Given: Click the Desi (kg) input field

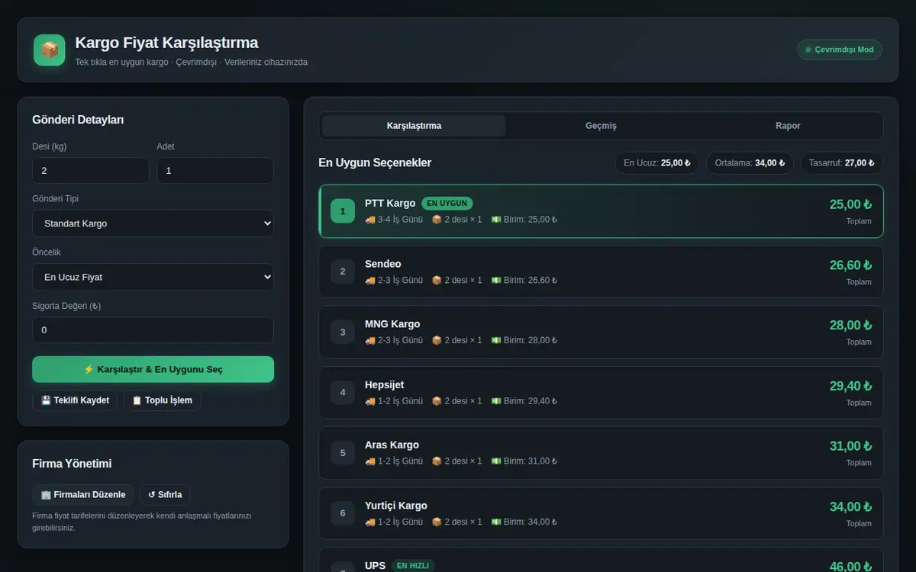Looking at the screenshot, I should [90, 171].
